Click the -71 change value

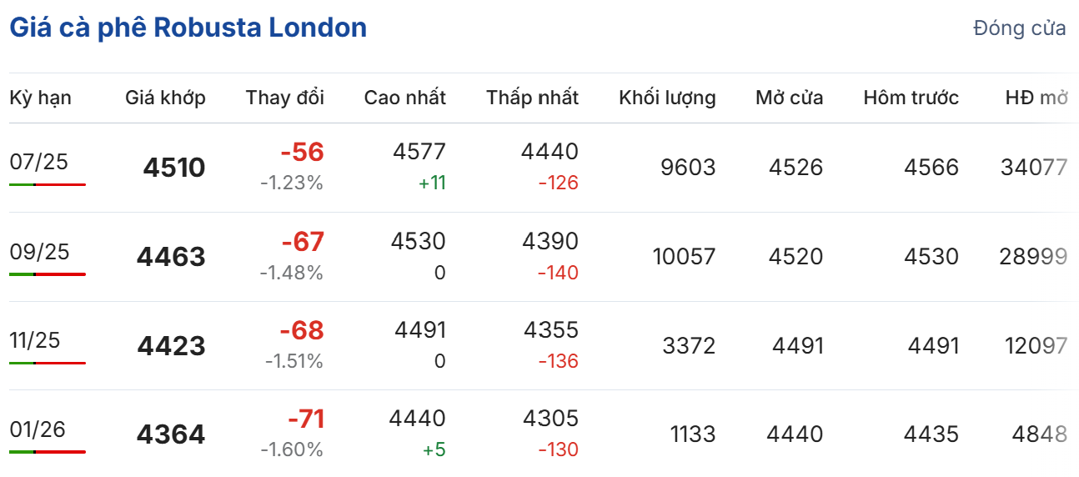[305, 419]
